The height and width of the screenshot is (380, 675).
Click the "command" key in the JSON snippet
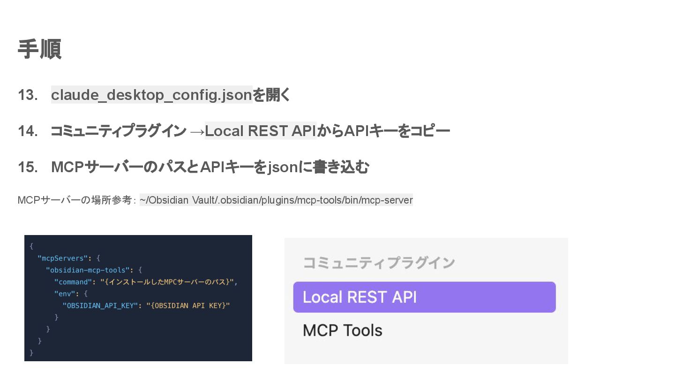coord(73,282)
